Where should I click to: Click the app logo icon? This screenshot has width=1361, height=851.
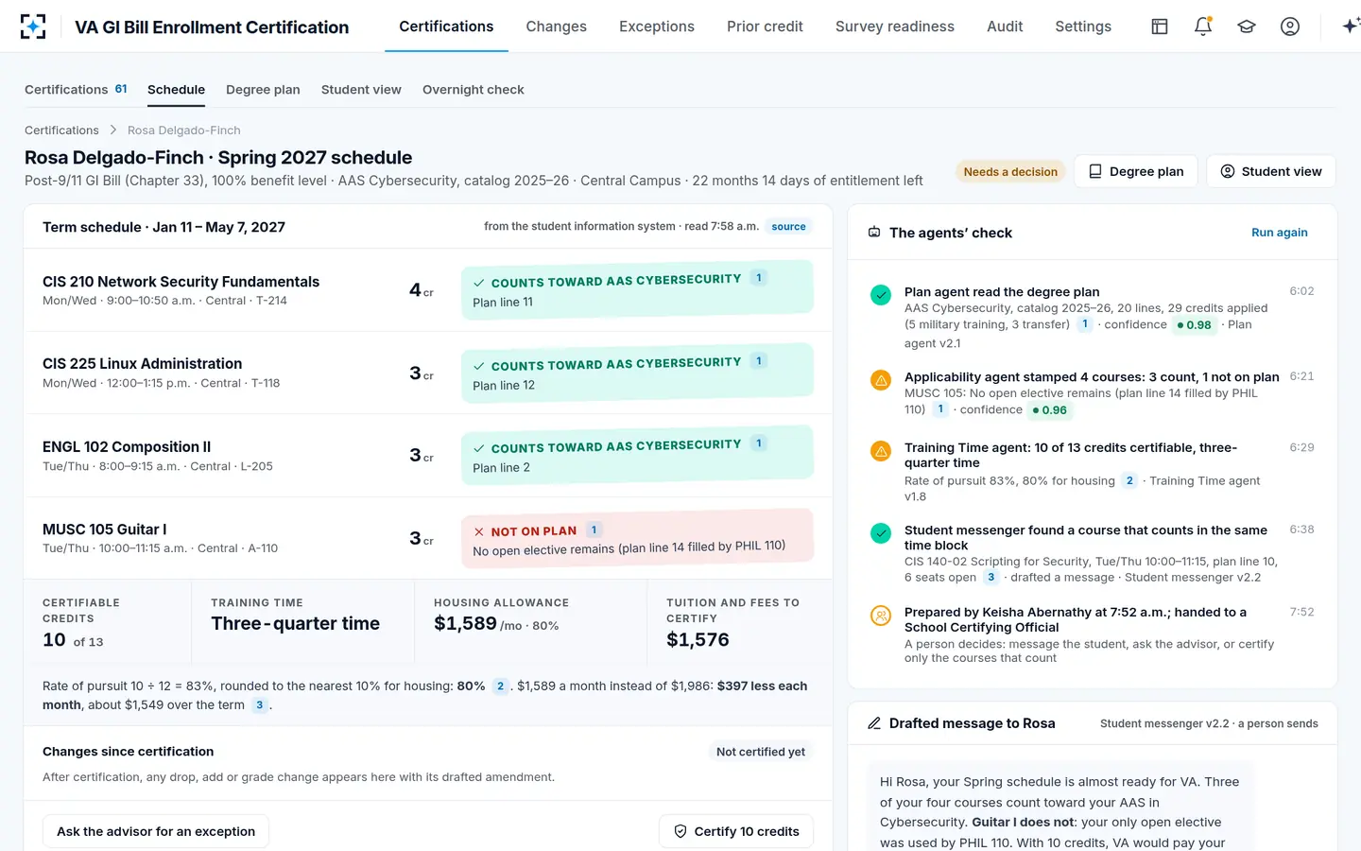point(33,26)
